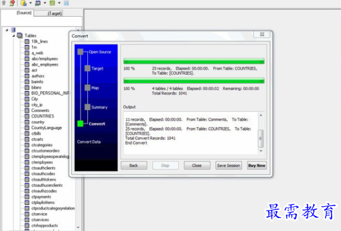341x231 pixels.
Task: Click the Output box scrollbar thumb
Action: pyautogui.click(x=261, y=138)
